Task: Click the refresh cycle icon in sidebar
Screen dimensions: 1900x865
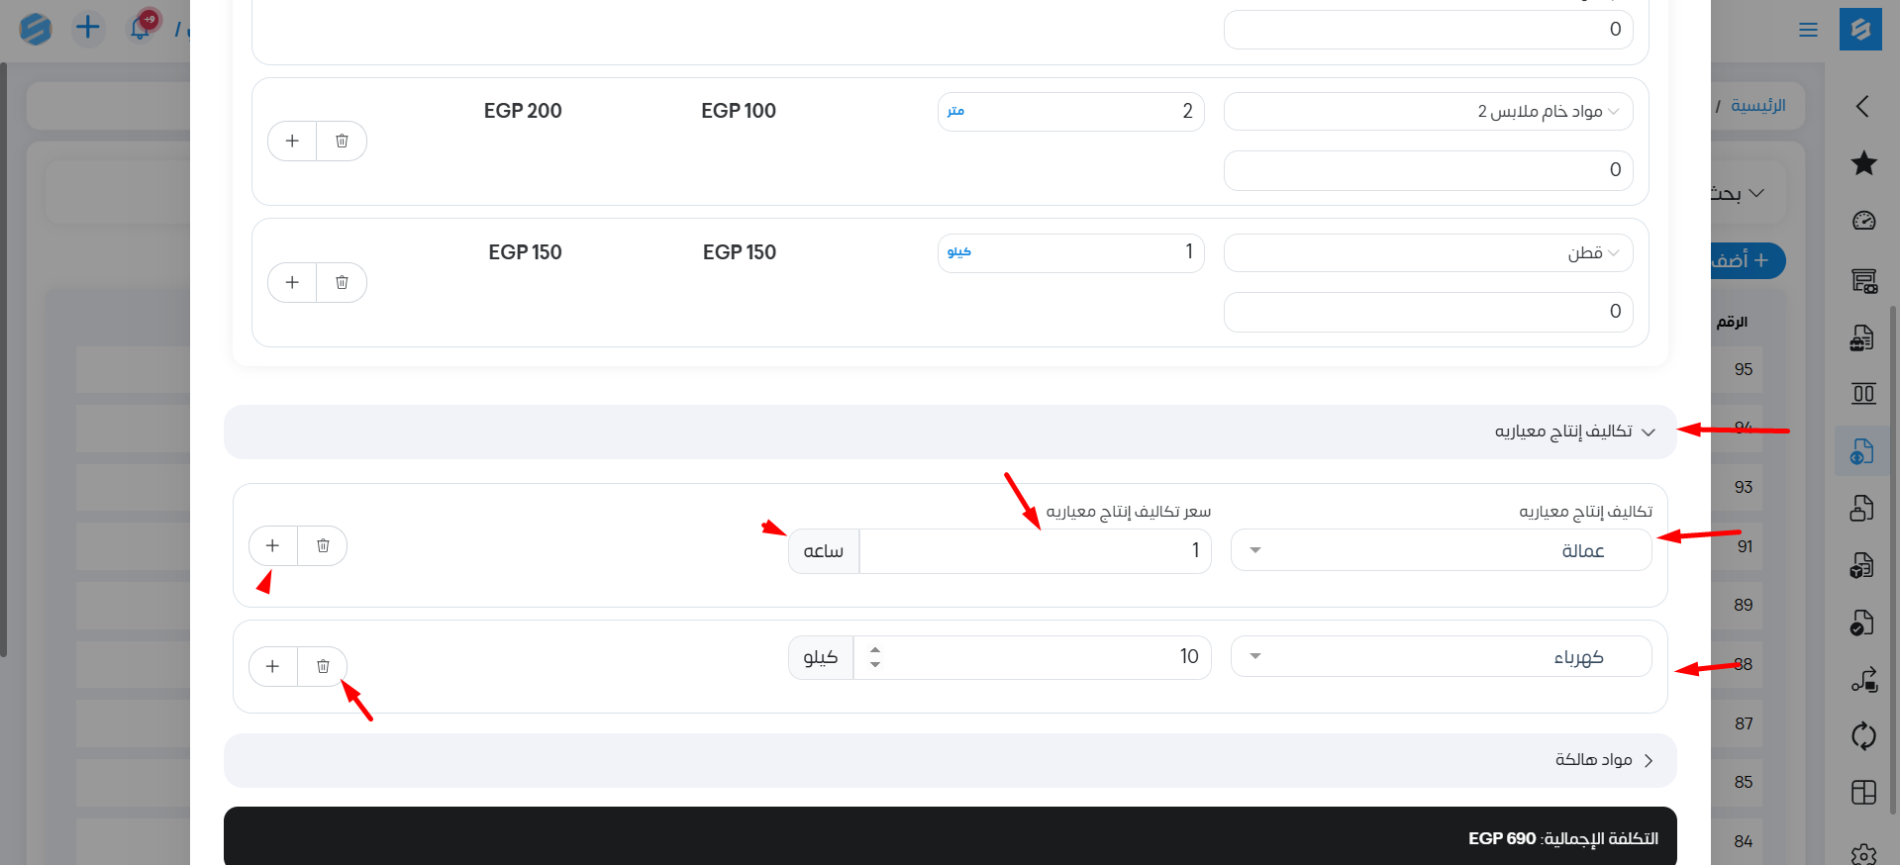Action: click(1863, 735)
